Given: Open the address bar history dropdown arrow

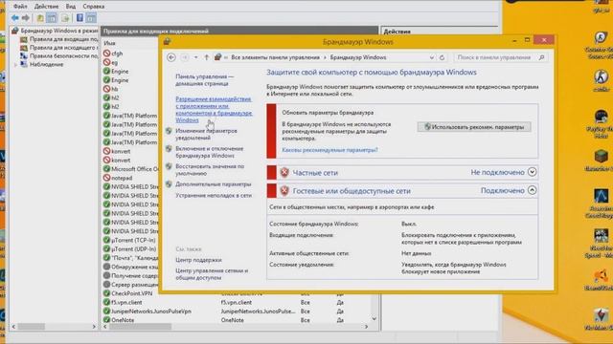Looking at the screenshot, I should click(x=432, y=57).
